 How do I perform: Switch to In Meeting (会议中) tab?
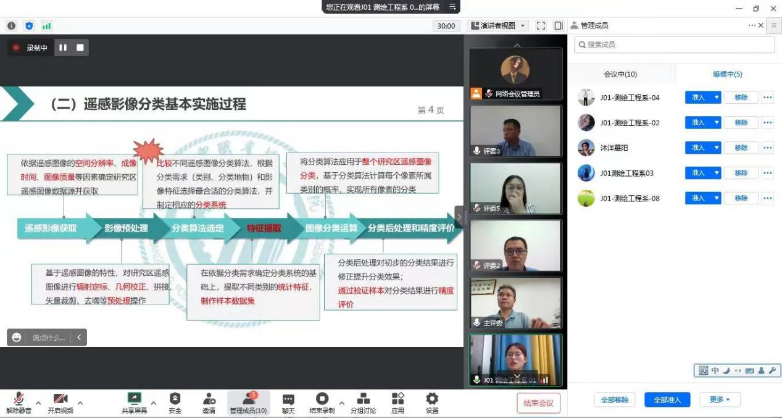point(620,74)
